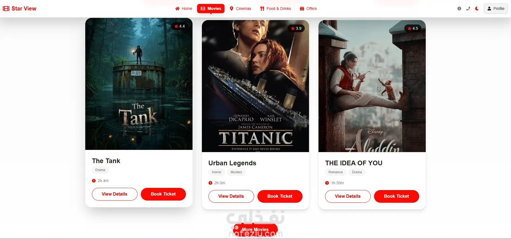Click the More Movies button
Viewport: 511px width, 239px height.
coord(255,229)
